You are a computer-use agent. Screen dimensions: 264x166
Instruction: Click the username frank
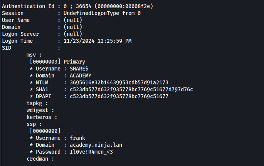78,138
